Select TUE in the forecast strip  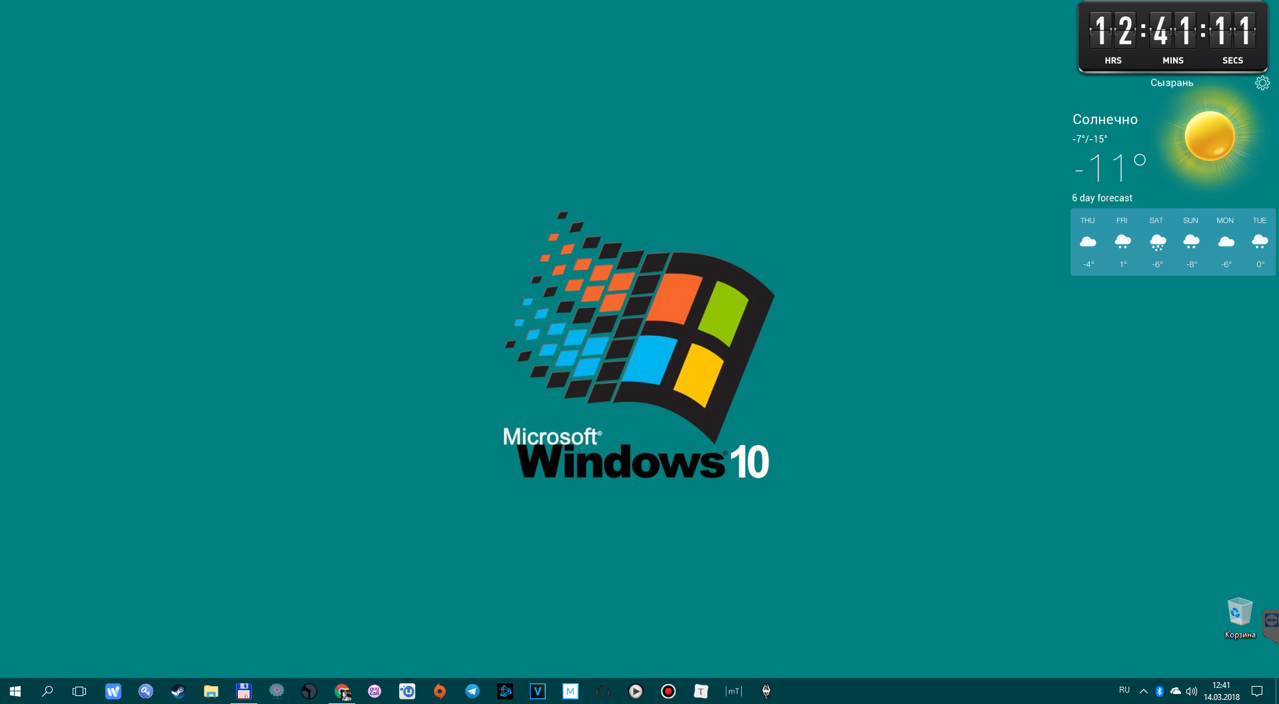pyautogui.click(x=1260, y=242)
